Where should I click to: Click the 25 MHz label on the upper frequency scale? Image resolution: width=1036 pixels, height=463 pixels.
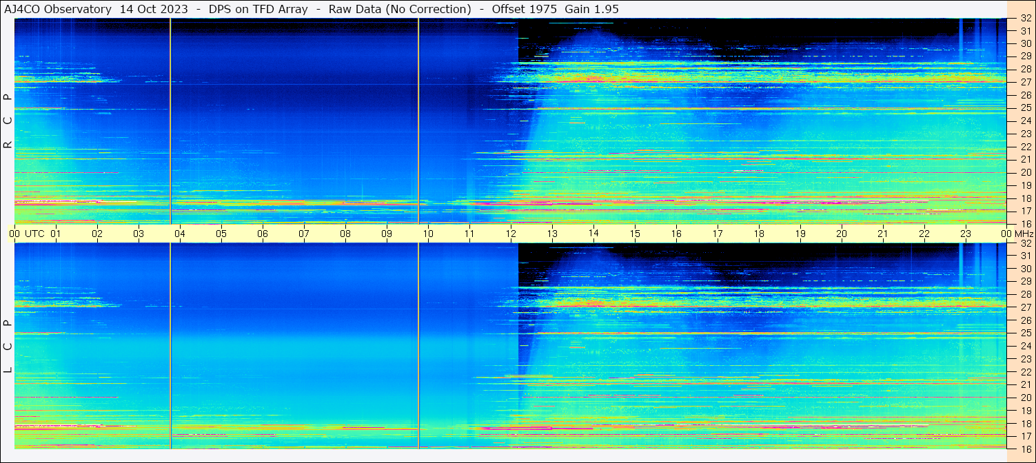click(1025, 108)
